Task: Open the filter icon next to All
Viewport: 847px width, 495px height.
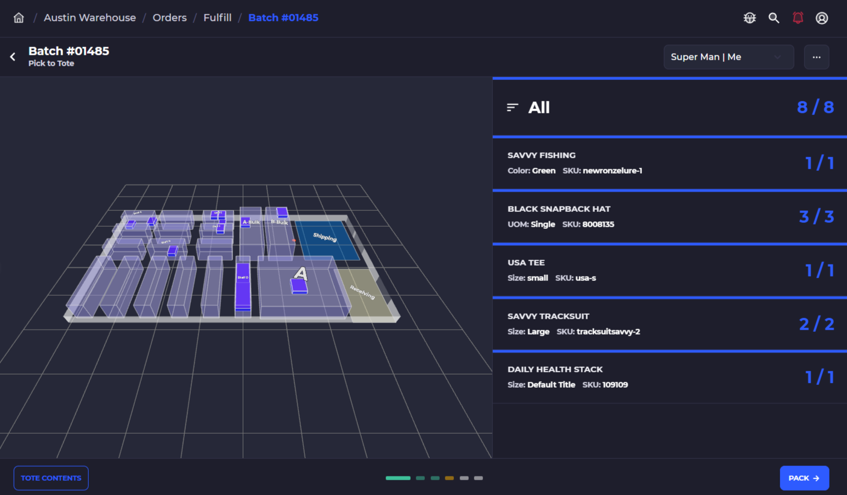Action: tap(513, 107)
